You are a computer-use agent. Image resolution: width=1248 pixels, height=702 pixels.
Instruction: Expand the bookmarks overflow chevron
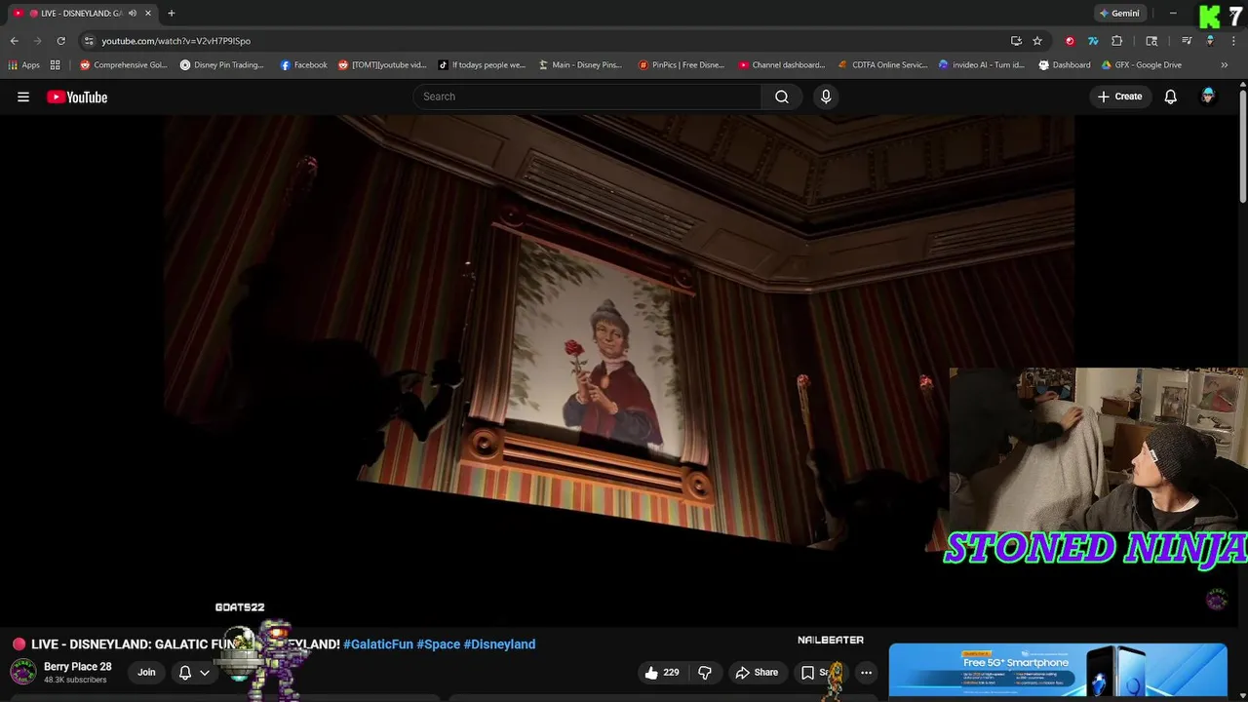tap(1225, 65)
